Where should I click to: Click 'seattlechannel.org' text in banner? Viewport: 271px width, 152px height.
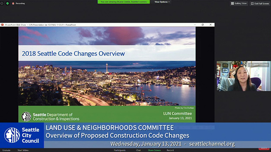(x=212, y=144)
